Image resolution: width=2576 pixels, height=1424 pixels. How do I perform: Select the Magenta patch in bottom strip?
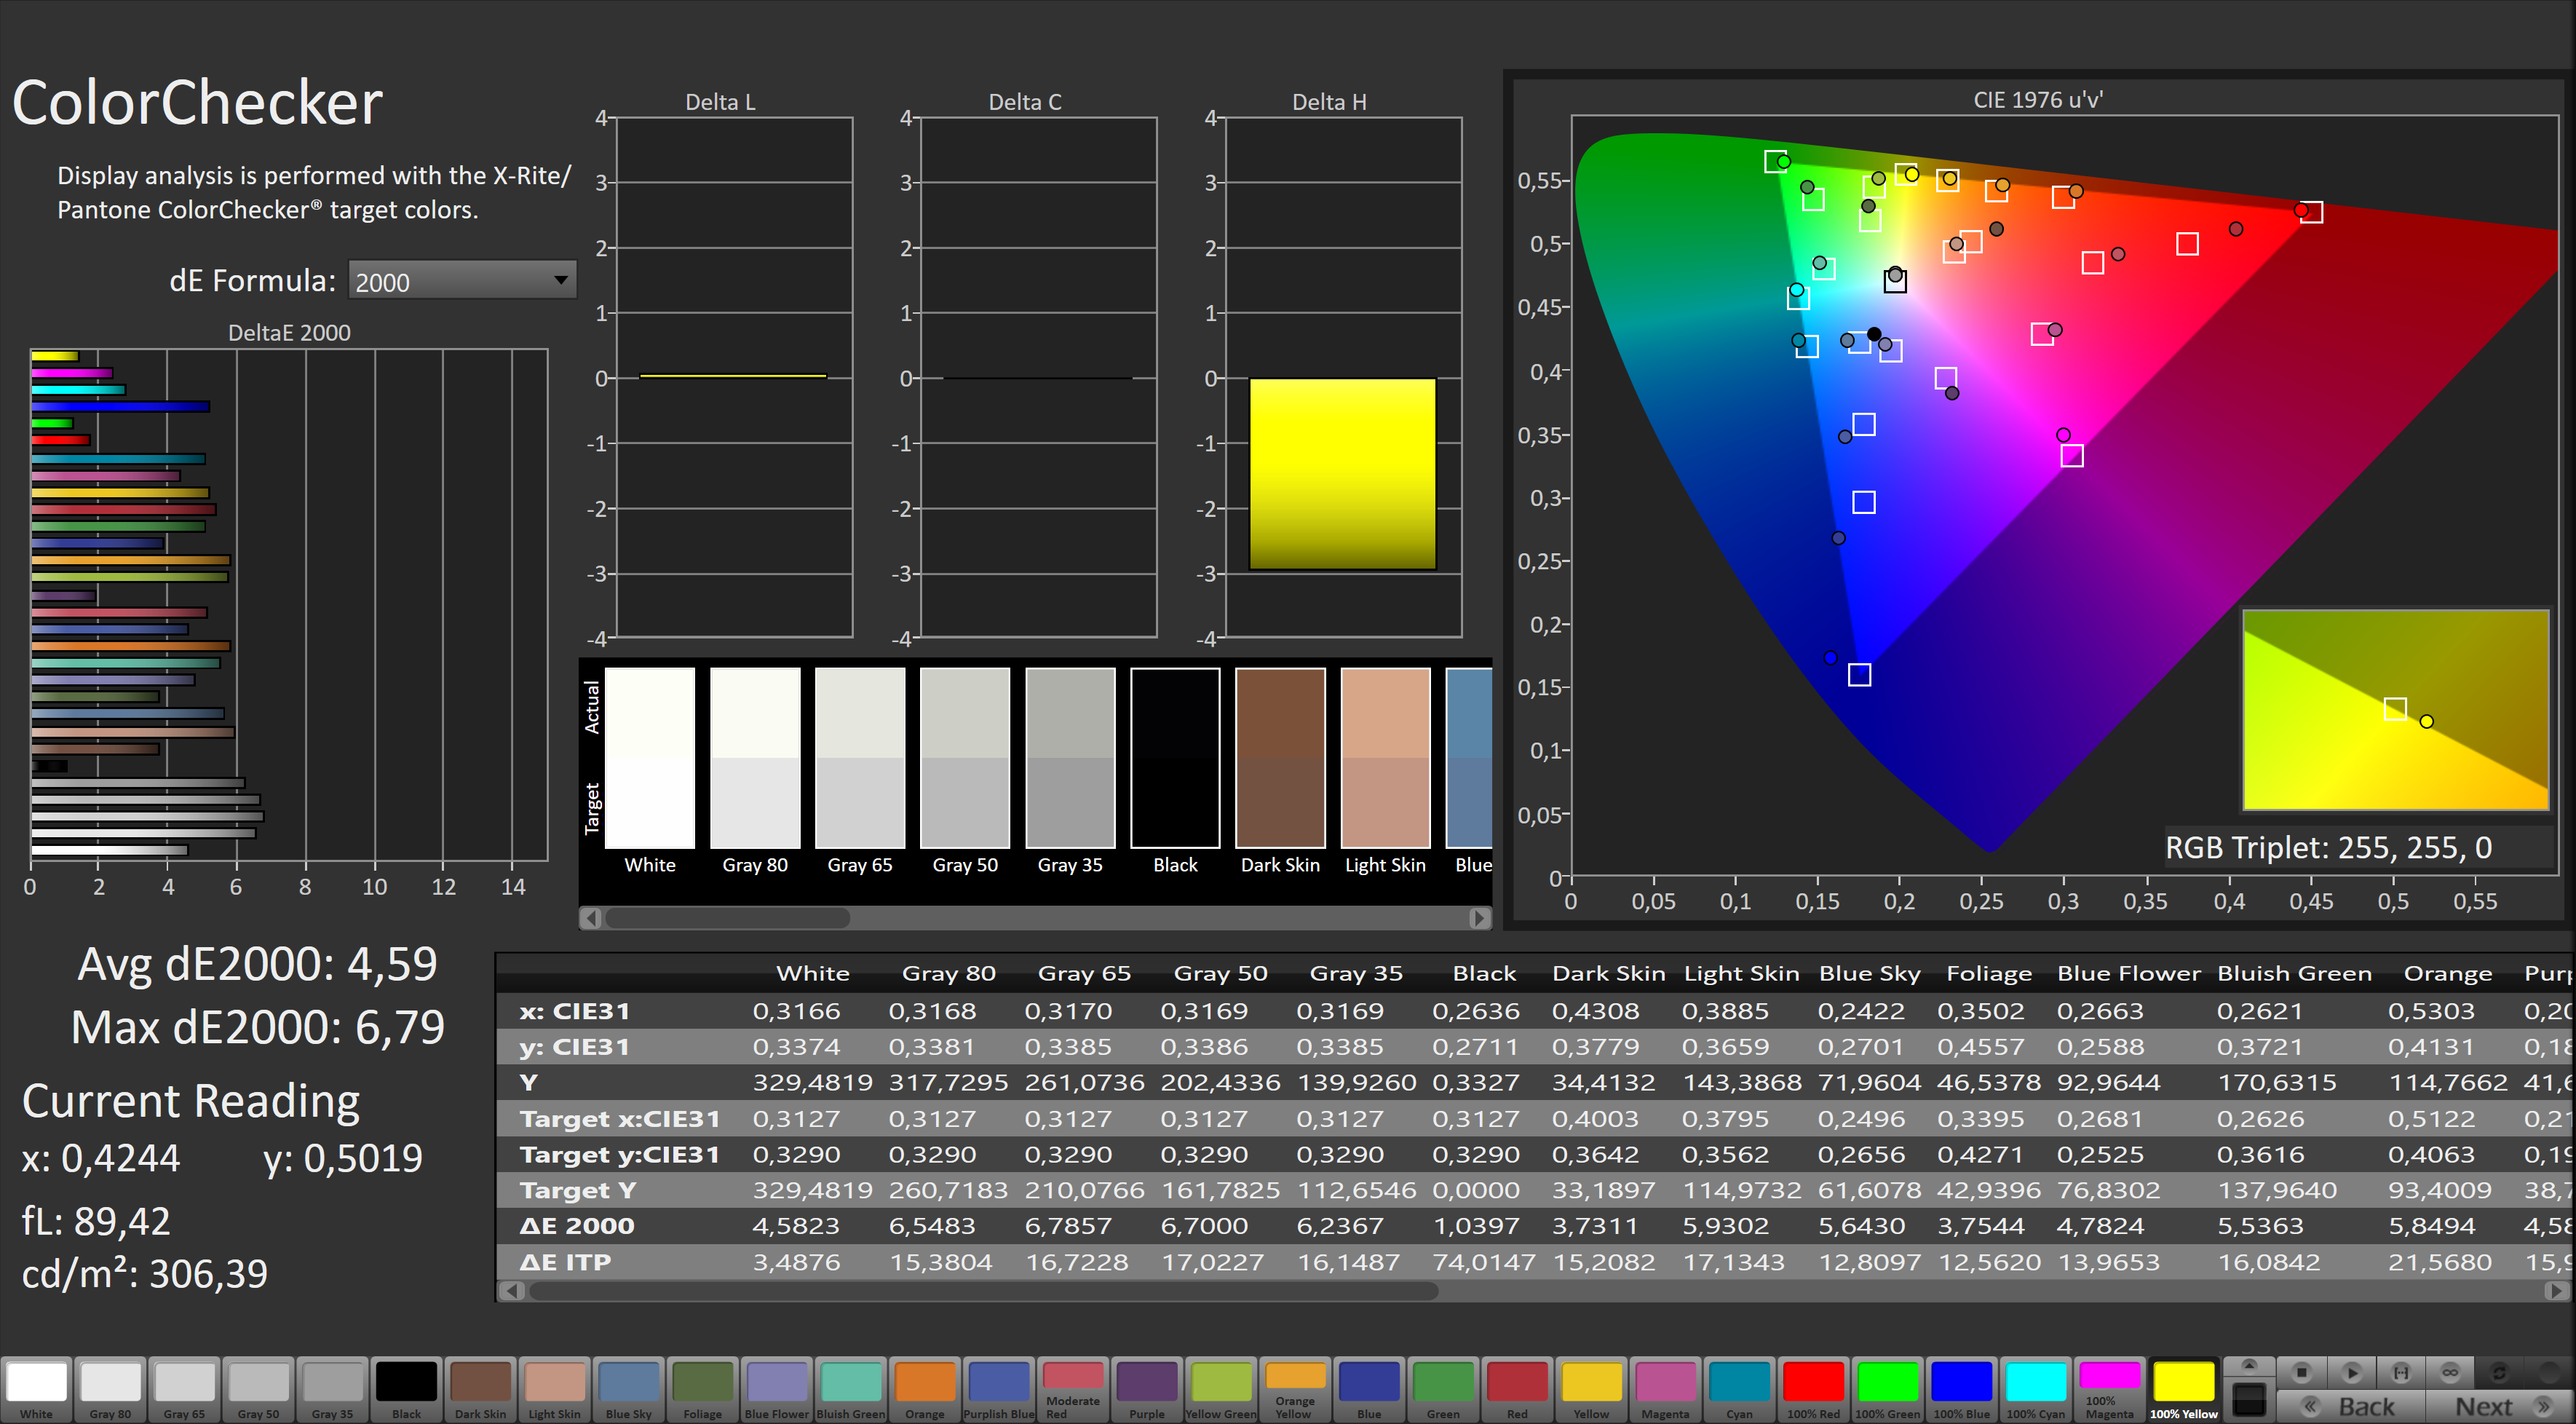tap(1665, 1389)
